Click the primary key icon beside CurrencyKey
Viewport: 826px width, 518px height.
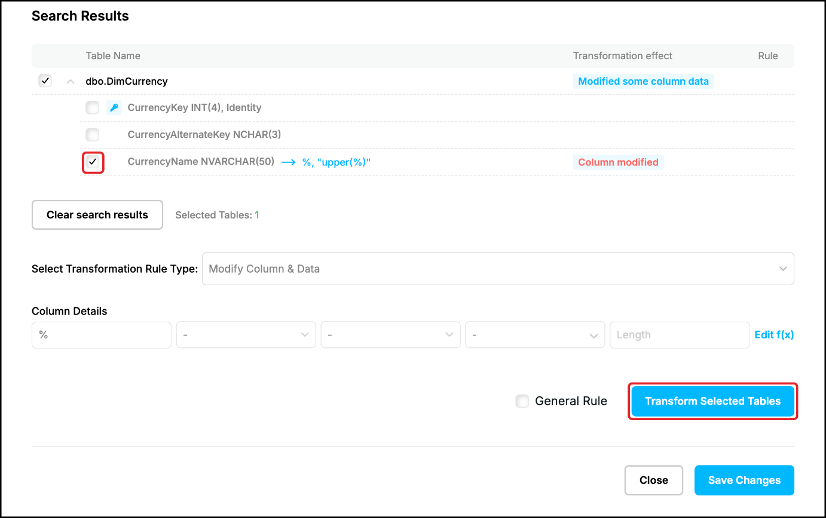(114, 108)
